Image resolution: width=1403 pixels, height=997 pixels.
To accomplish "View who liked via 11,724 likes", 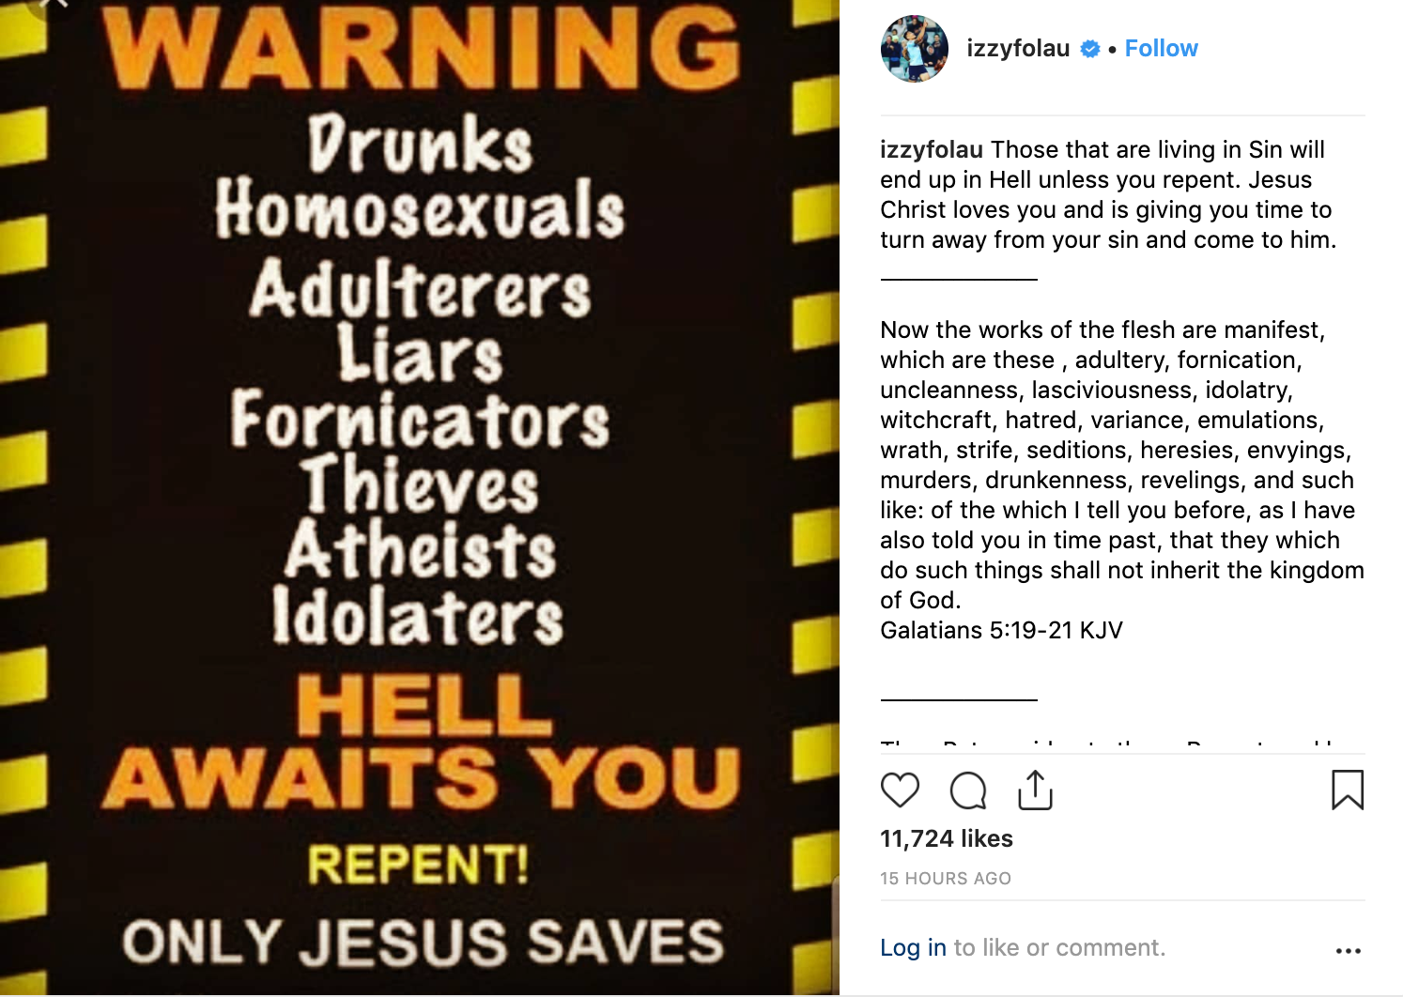I will click(947, 838).
